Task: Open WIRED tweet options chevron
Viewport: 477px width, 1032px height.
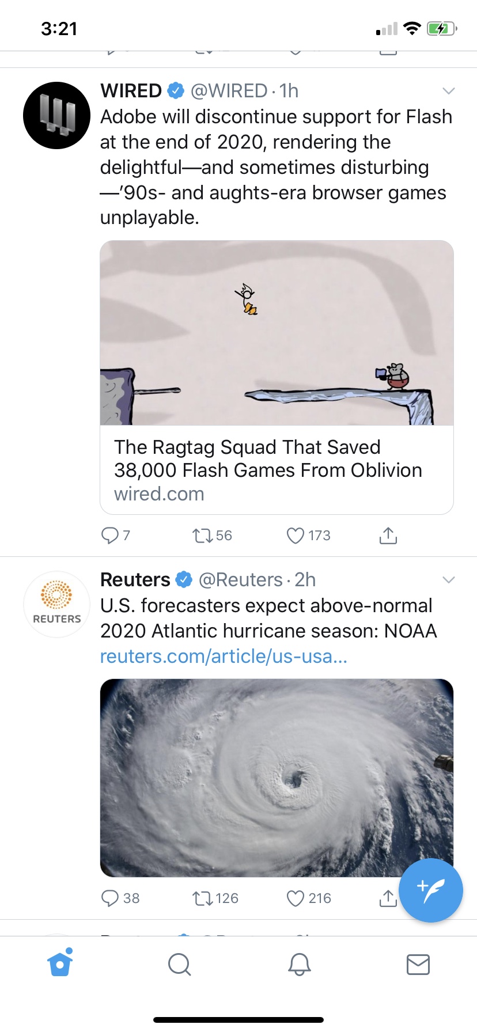Action: tap(448, 91)
